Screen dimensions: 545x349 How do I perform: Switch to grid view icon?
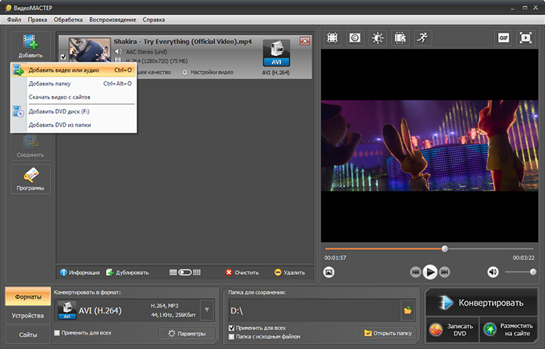(197, 273)
